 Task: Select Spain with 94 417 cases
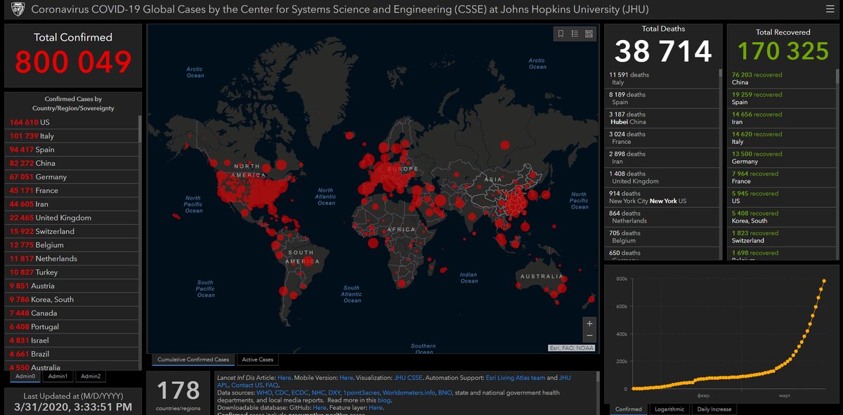pyautogui.click(x=72, y=150)
